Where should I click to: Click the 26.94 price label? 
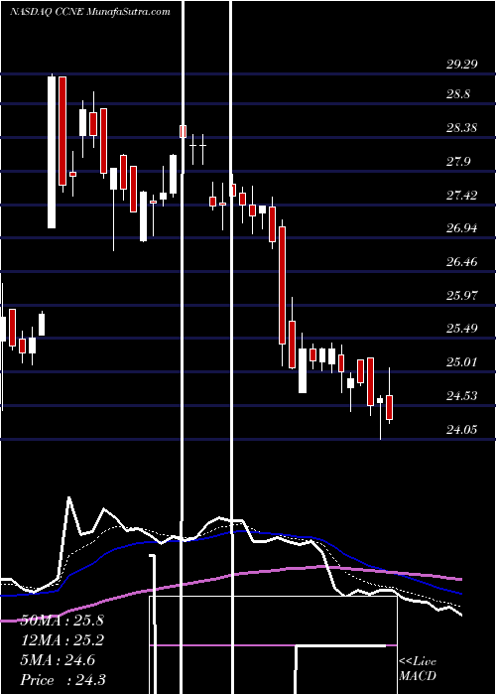[x=461, y=228]
